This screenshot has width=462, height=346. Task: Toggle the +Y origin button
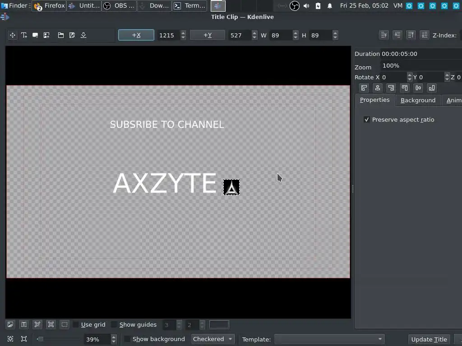coord(208,35)
